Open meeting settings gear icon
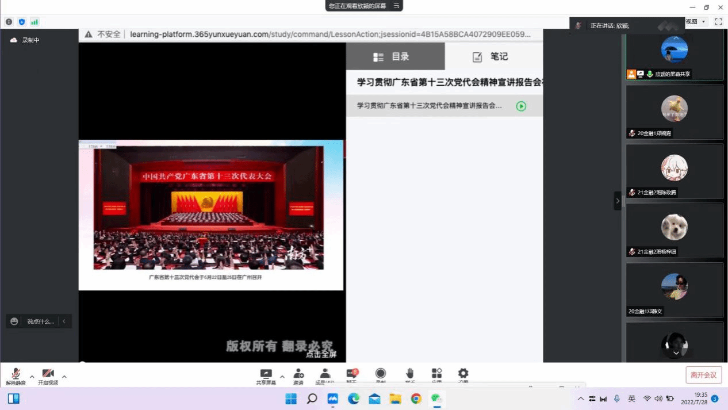728x410 pixels. click(463, 374)
